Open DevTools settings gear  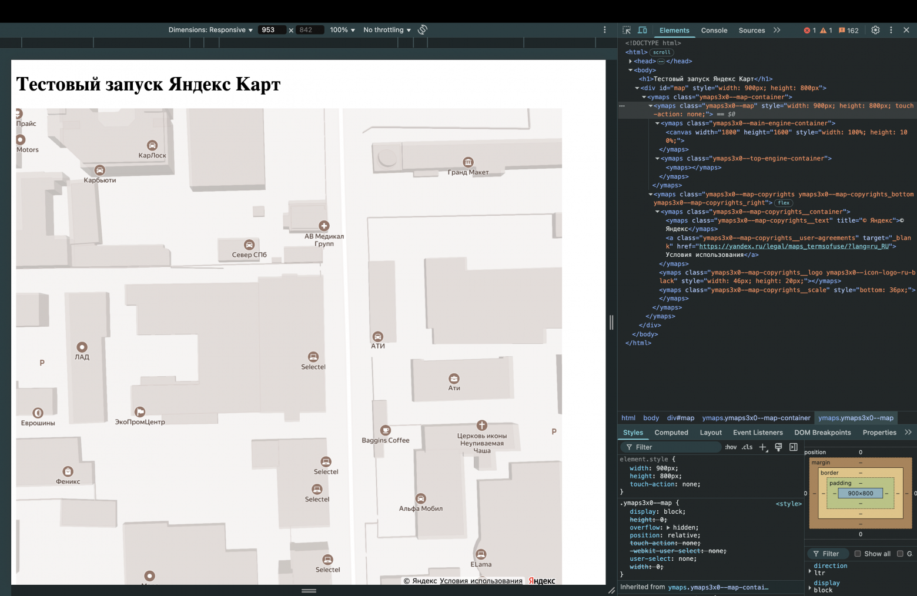click(x=875, y=30)
